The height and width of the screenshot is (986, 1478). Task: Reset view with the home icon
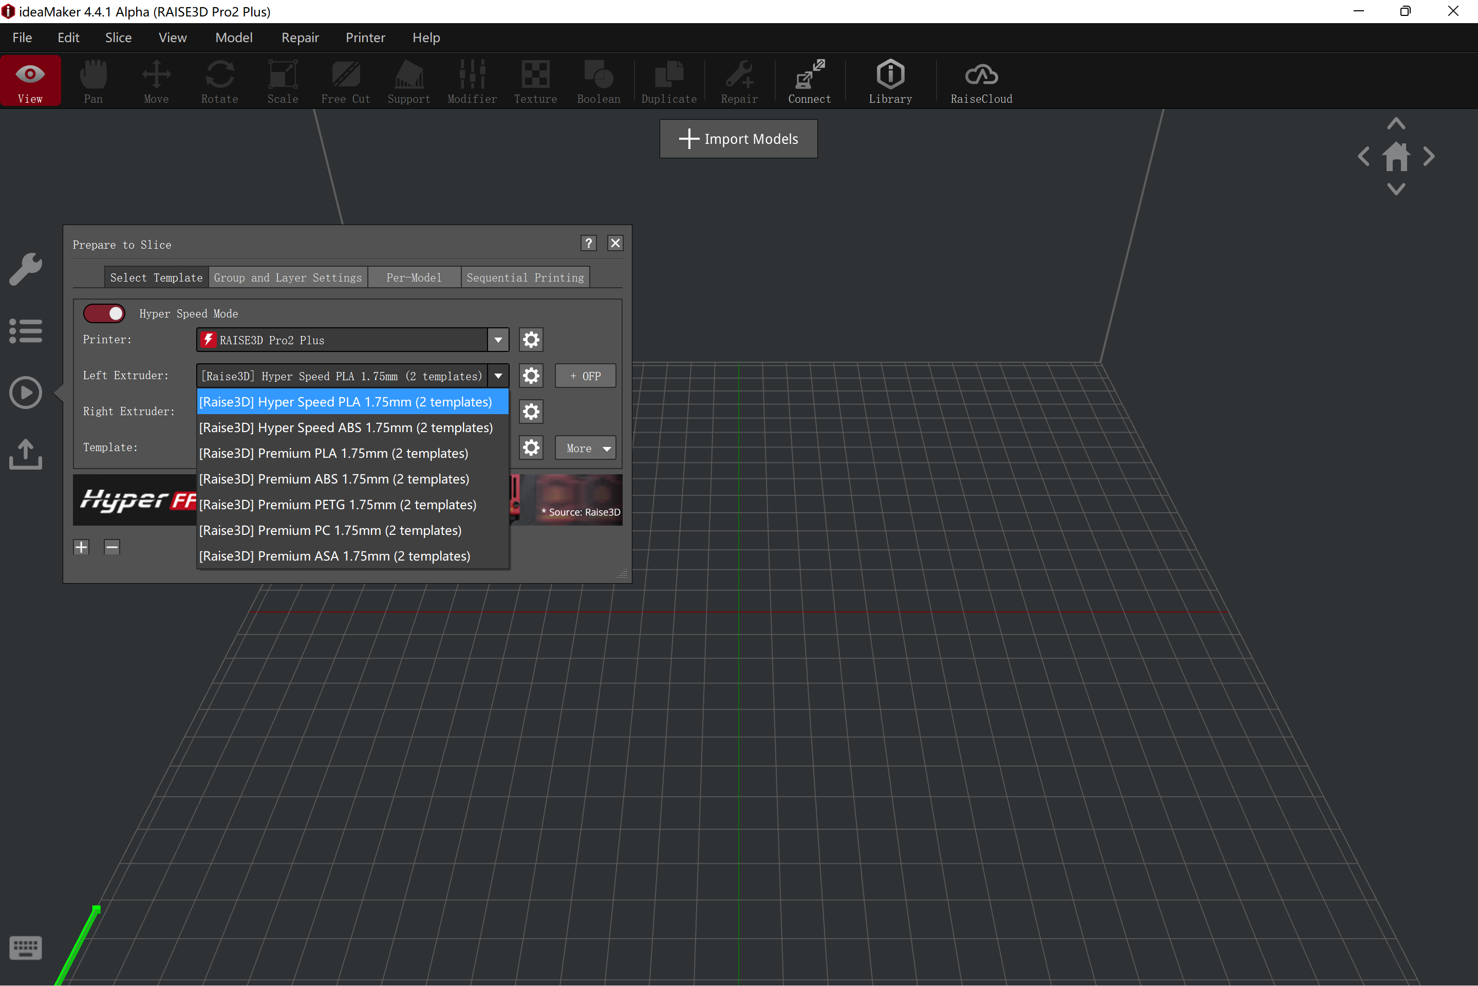1396,157
